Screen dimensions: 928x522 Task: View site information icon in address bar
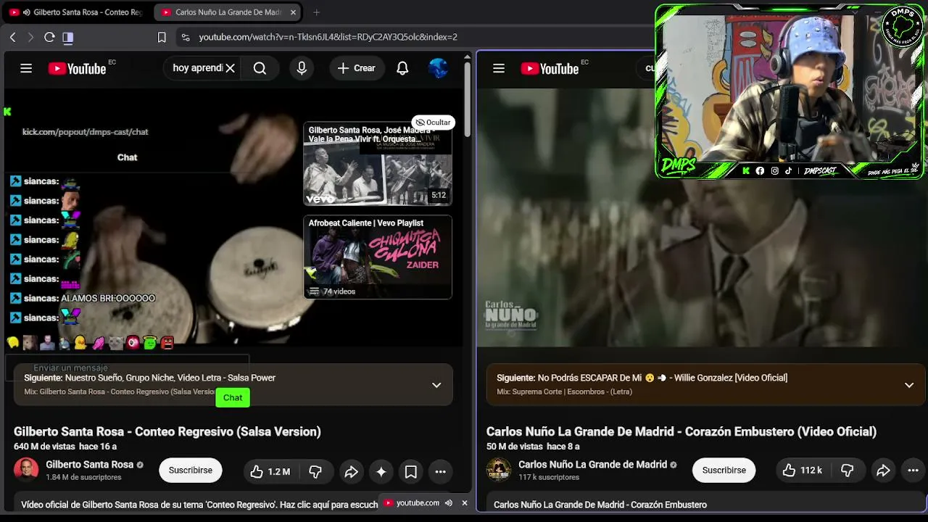click(186, 37)
